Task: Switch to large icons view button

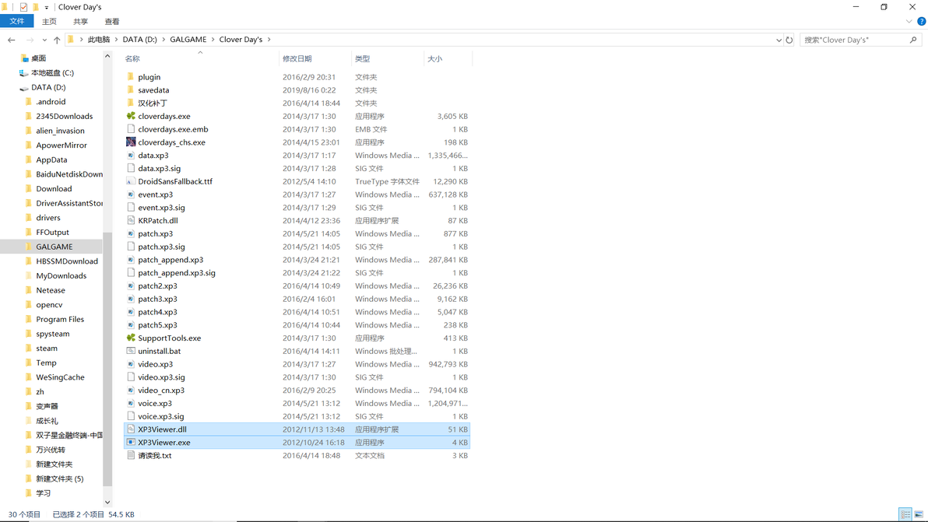Action: (x=919, y=515)
